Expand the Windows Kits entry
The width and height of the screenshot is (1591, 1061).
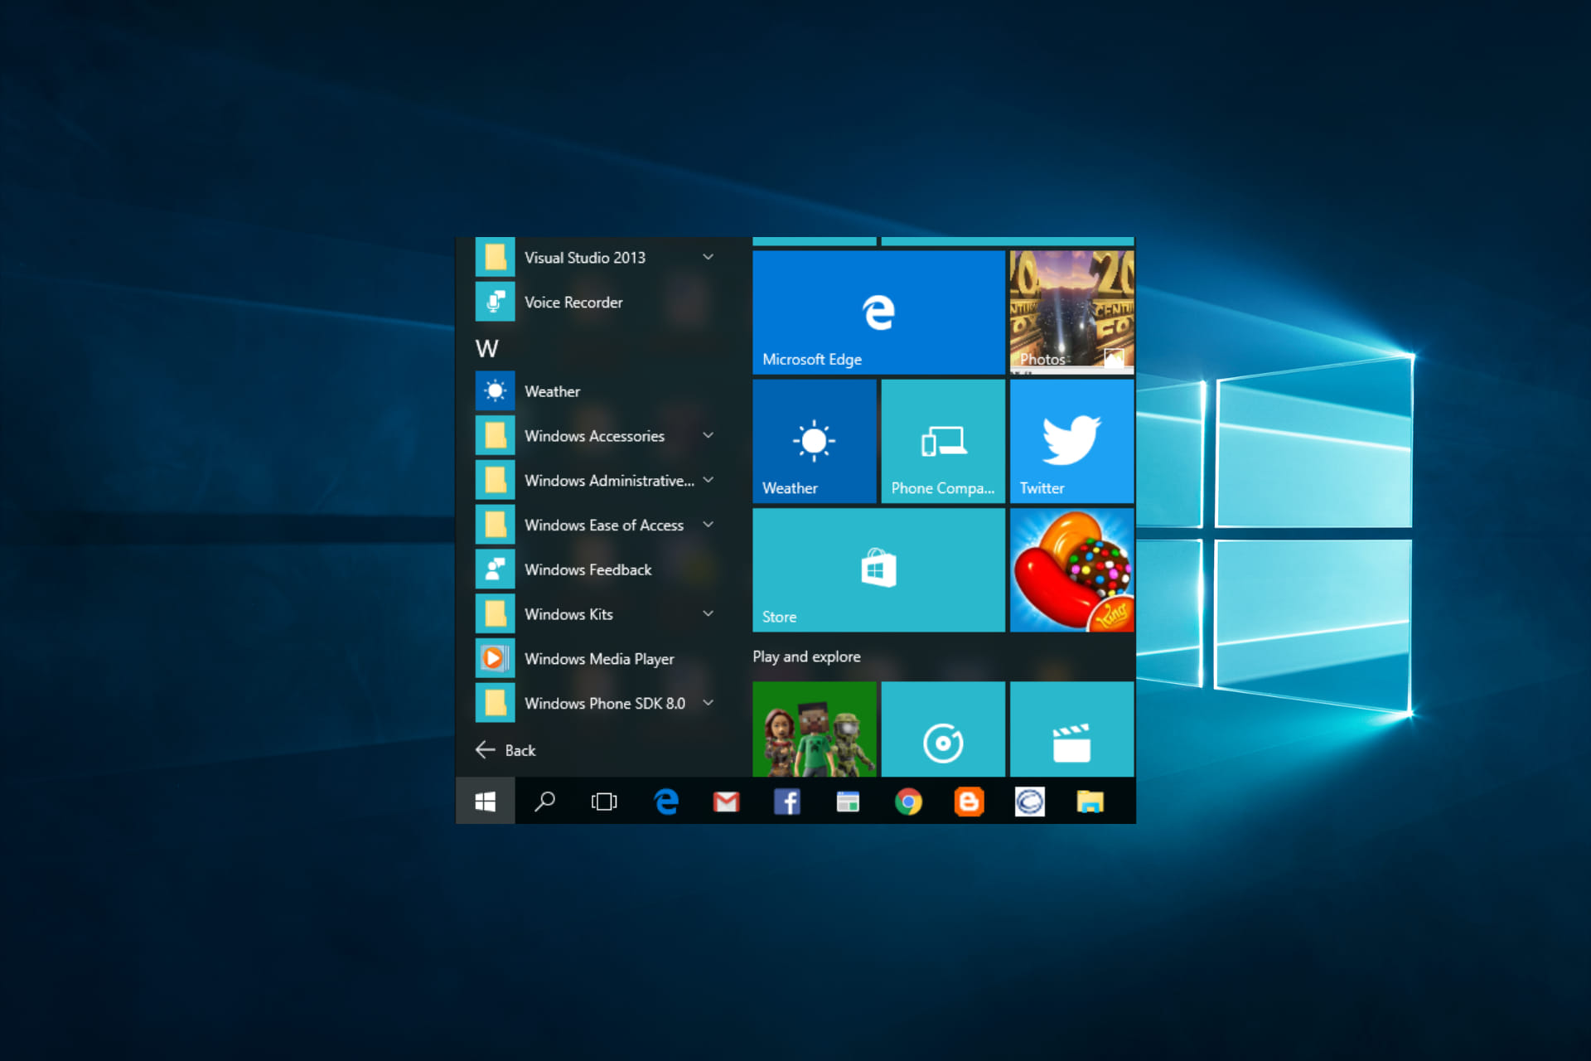(708, 613)
